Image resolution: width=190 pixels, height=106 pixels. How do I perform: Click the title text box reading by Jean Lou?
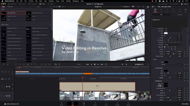[x=170, y=23]
